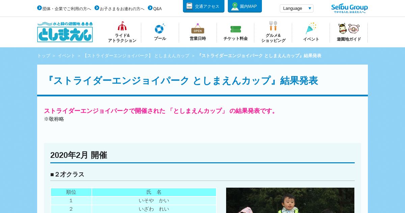This screenshot has height=213, width=405.
Task: Select the プール swim ring icon
Action: tap(160, 28)
